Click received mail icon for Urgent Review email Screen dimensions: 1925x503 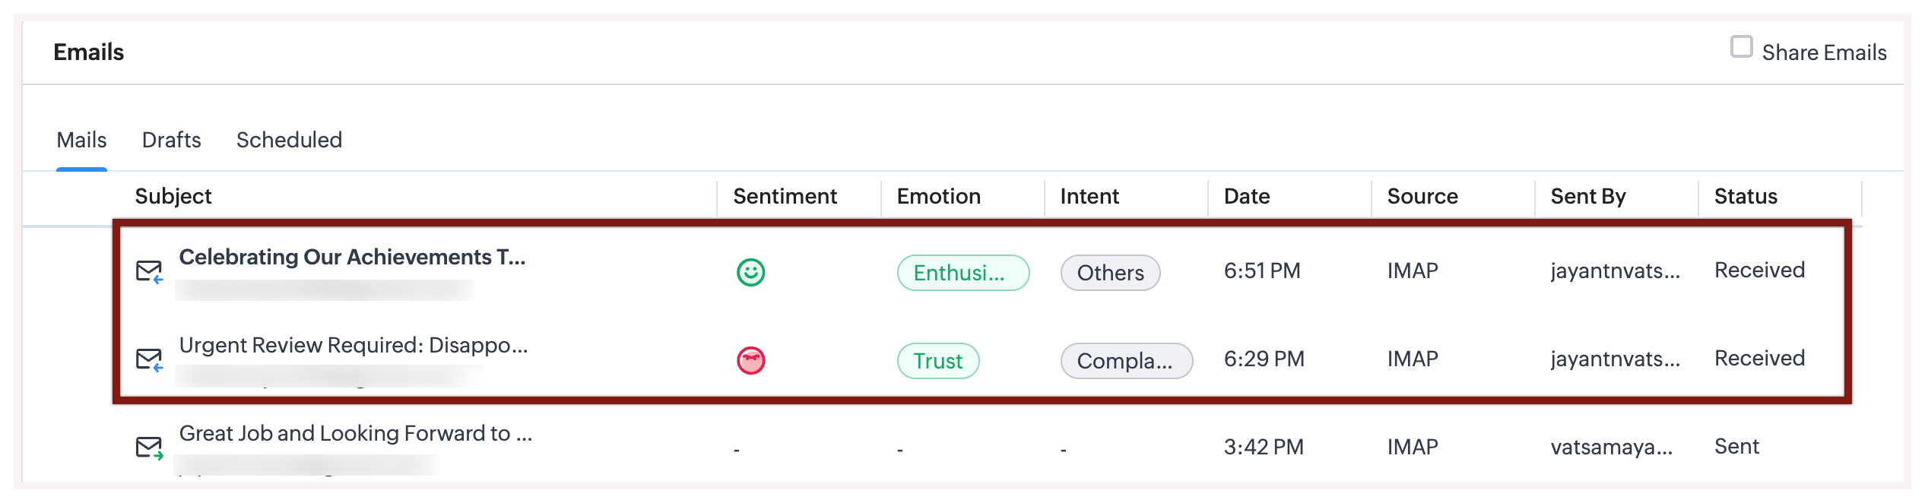[149, 359]
